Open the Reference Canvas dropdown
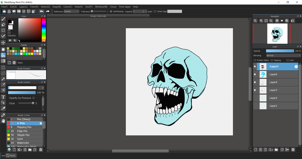Image resolution: width=302 pixels, height=159 pixels. [x=71, y=11]
